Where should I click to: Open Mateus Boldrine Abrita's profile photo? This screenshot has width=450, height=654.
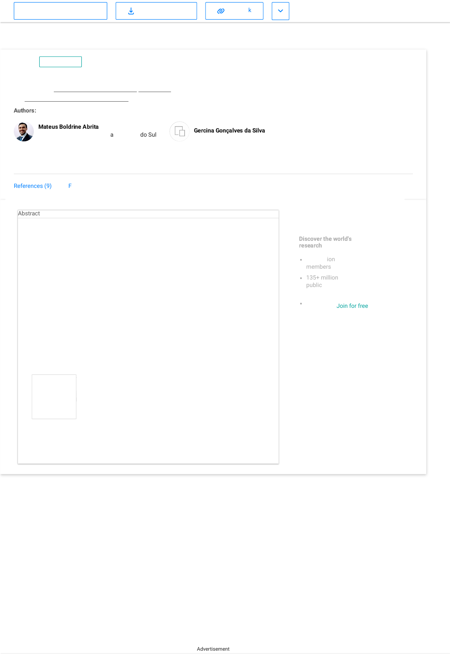[24, 132]
